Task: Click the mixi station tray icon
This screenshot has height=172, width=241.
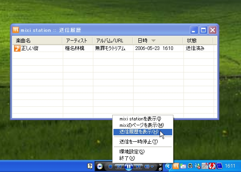Action: [x=176, y=166]
